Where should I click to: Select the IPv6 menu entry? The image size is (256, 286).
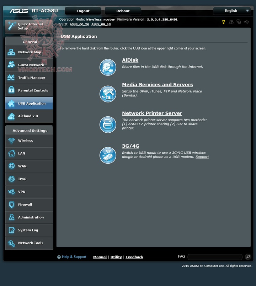[x=29, y=179]
